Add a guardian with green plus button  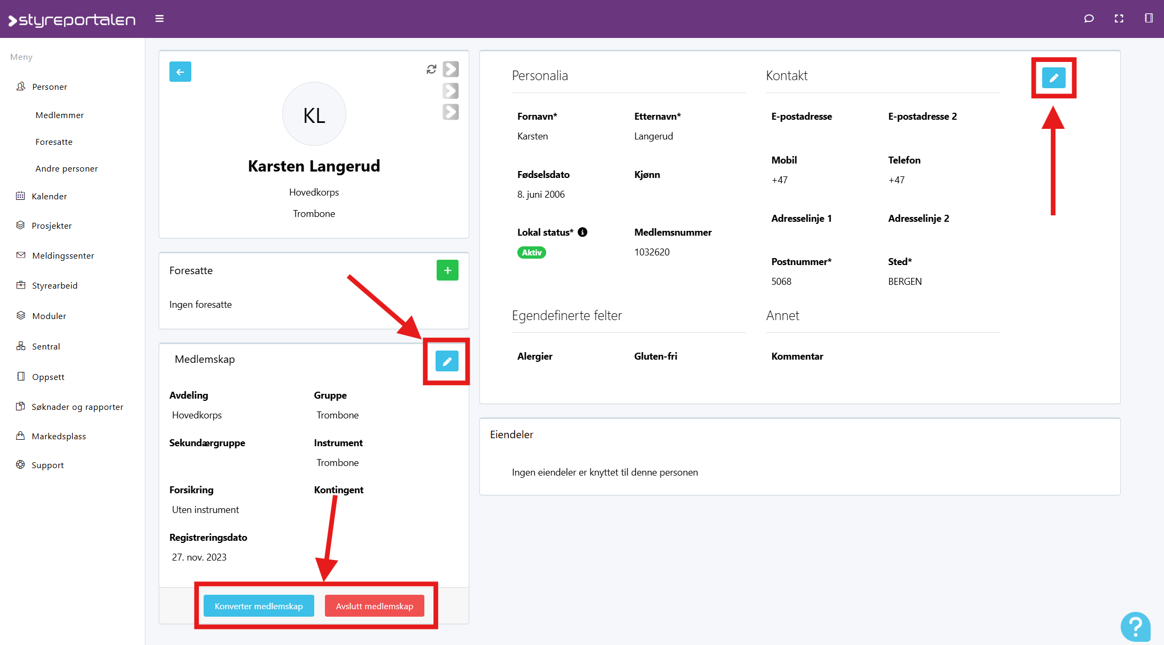(447, 270)
